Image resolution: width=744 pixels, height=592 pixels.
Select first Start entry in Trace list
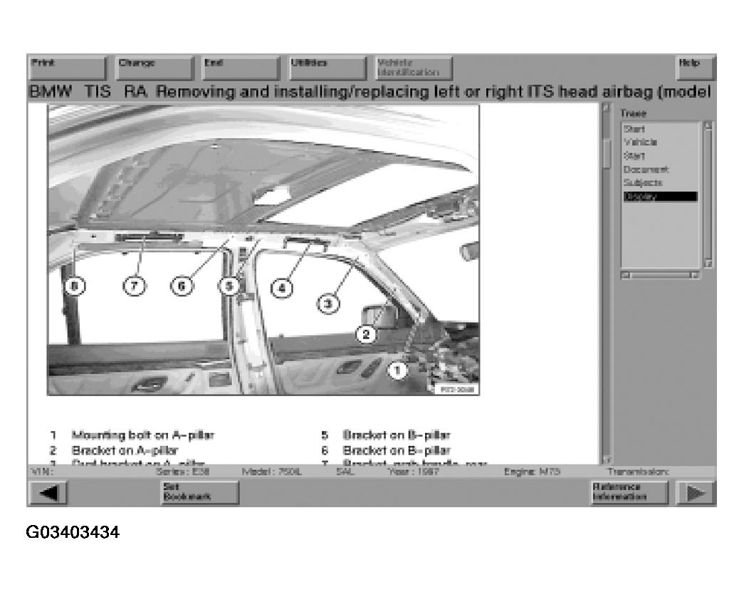tap(634, 129)
